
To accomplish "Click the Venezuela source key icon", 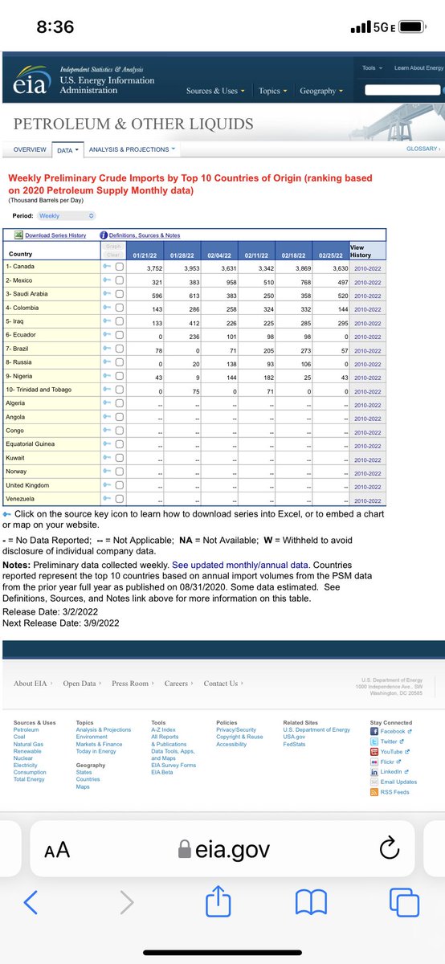I will 106,500.
